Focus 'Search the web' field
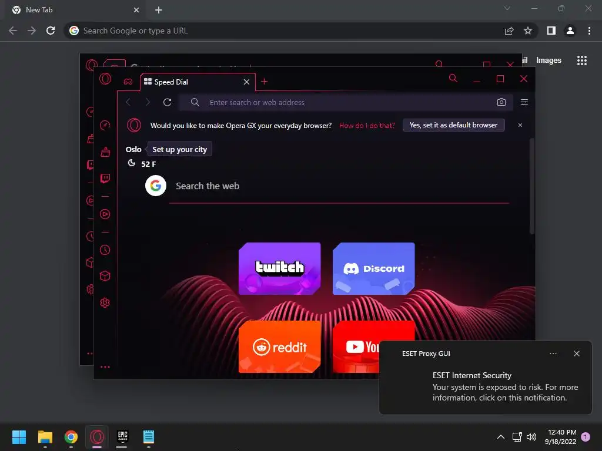This screenshot has height=451, width=602. tap(339, 186)
